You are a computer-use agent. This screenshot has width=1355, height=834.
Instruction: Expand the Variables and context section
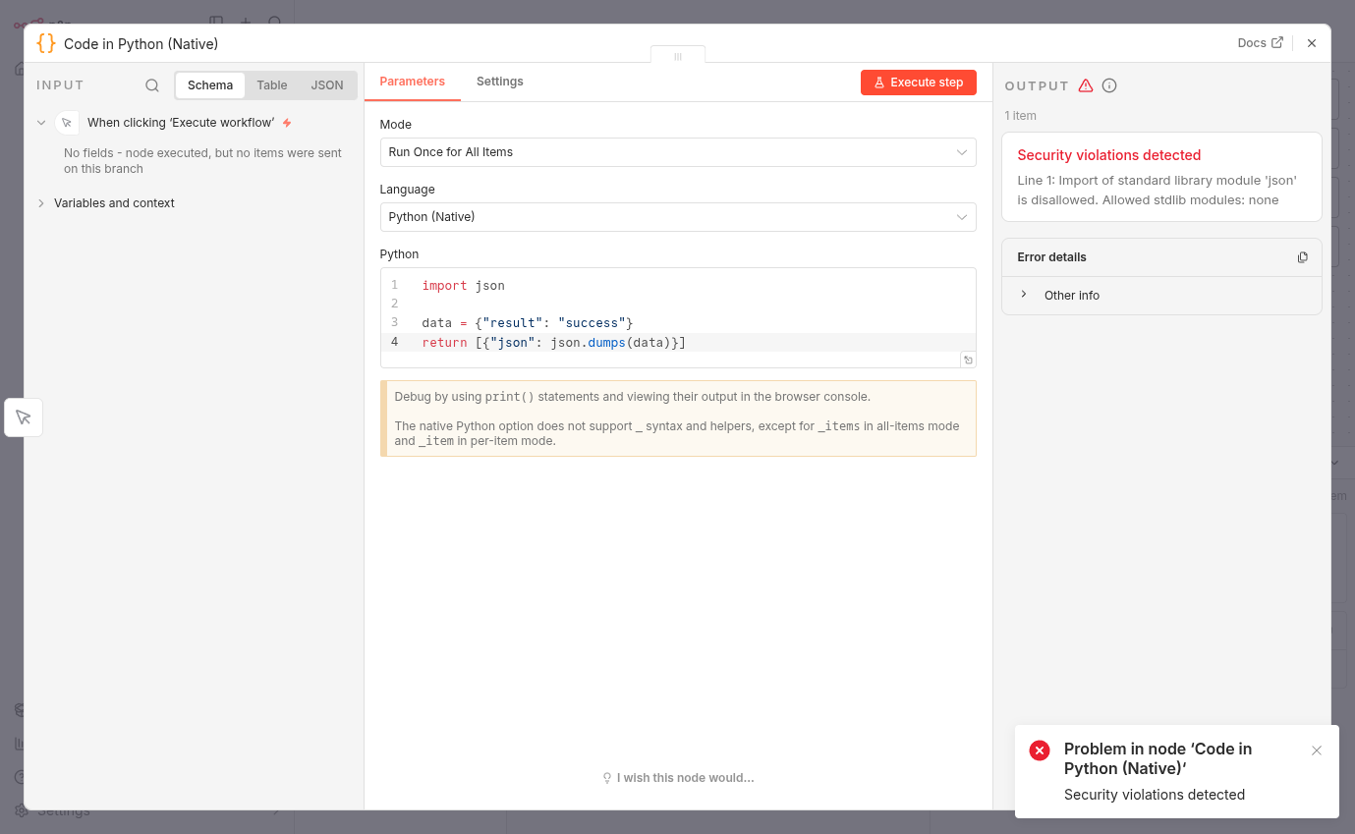pos(108,202)
